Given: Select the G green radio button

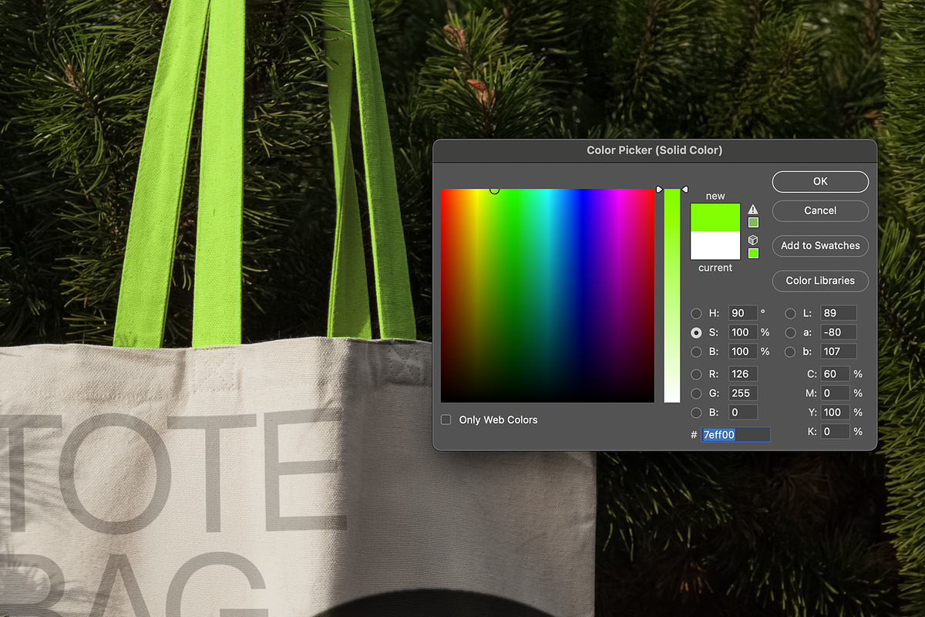Looking at the screenshot, I should point(696,393).
